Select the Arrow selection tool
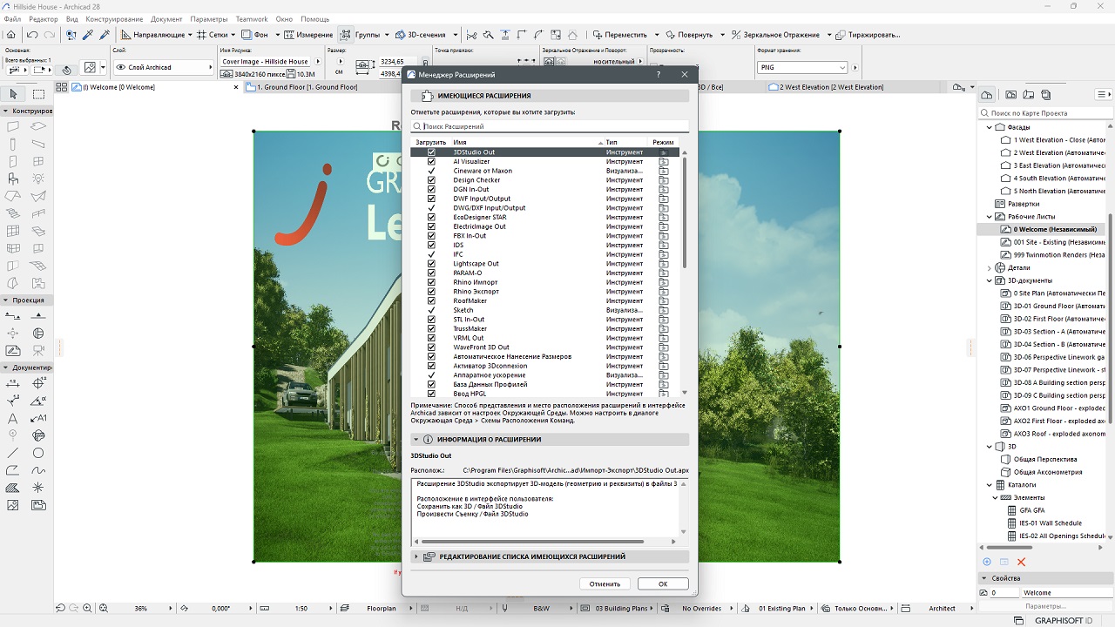Viewport: 1115px width, 627px height. pyautogui.click(x=13, y=94)
